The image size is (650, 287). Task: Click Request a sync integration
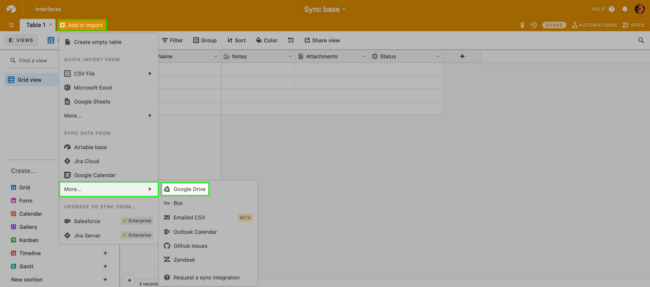point(208,278)
